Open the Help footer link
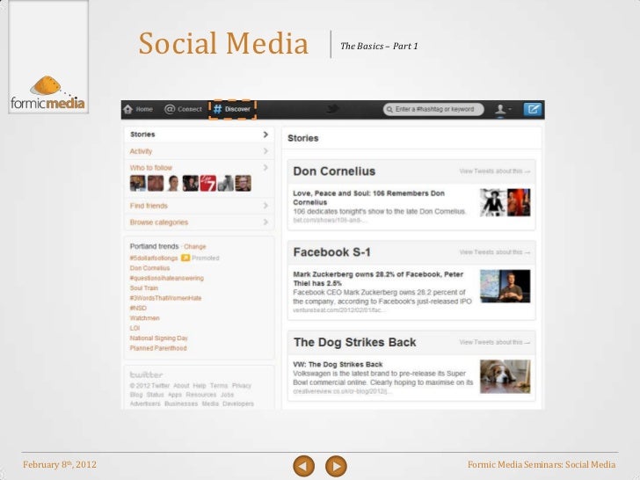 click(x=200, y=386)
